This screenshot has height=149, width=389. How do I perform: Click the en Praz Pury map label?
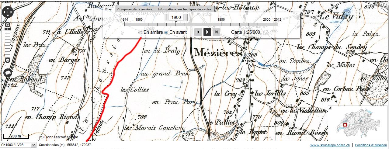[175, 102]
